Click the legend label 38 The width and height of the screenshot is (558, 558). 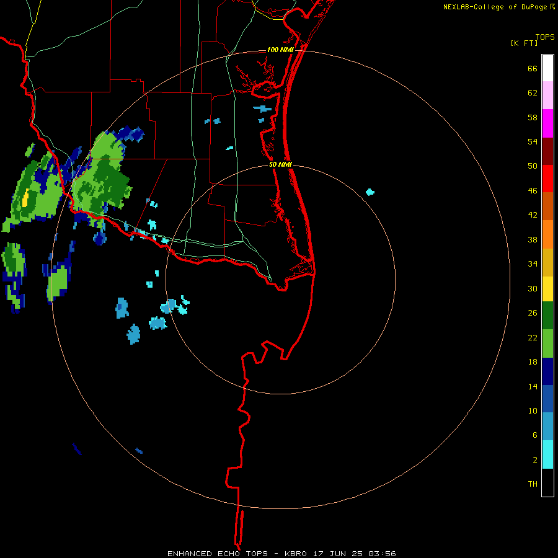click(x=533, y=239)
